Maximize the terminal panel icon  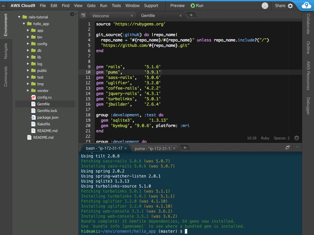click(288, 147)
